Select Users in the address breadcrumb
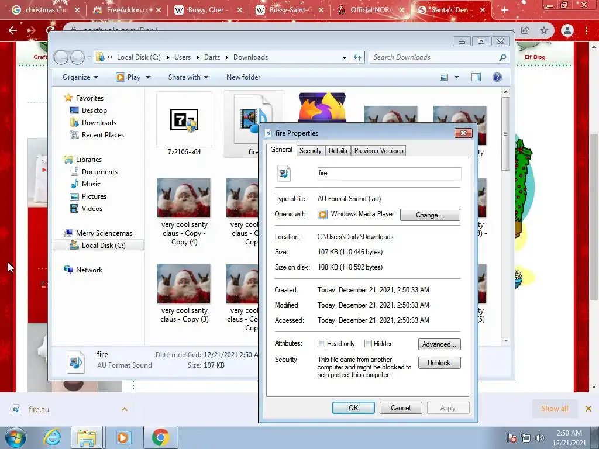The height and width of the screenshot is (449, 599). [x=183, y=57]
